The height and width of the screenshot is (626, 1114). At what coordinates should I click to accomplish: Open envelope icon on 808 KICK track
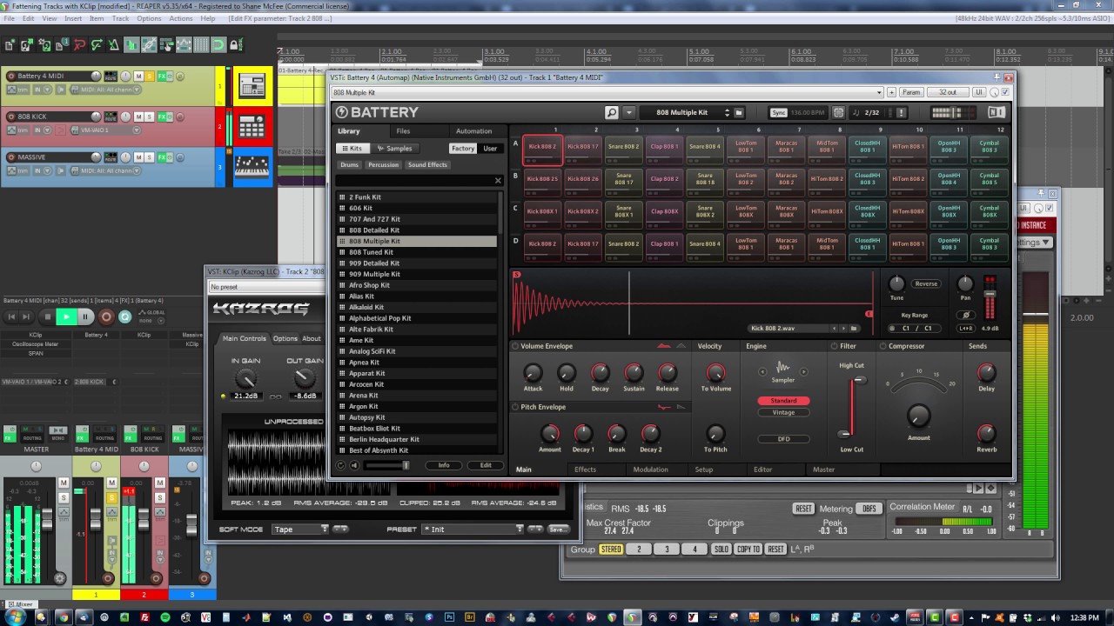[x=11, y=130]
